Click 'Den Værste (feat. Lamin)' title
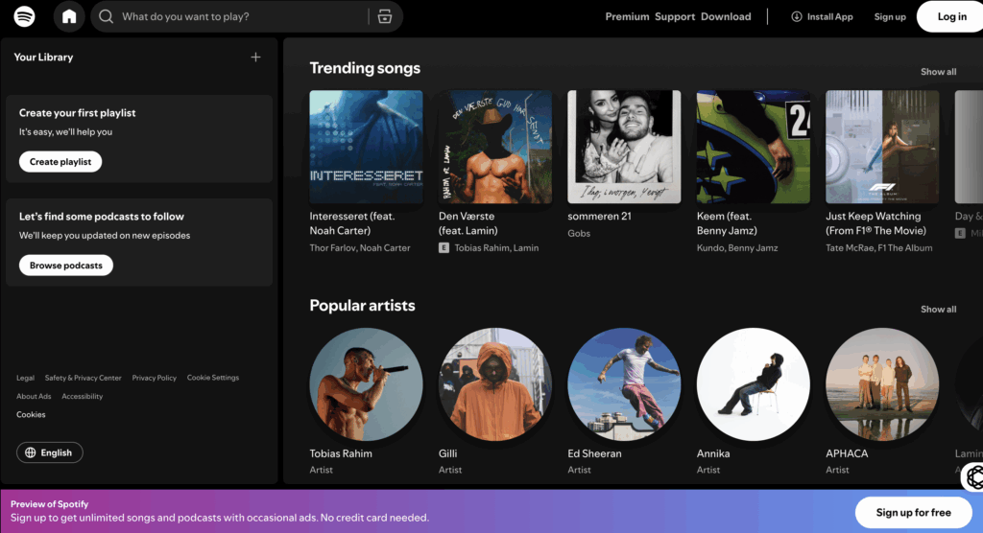 click(468, 223)
